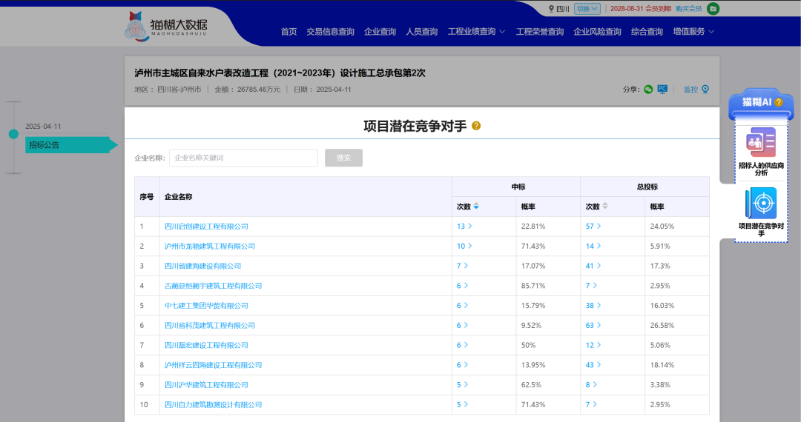Click the 金额 26785.46万元 text
The height and width of the screenshot is (422, 801).
tap(247, 89)
